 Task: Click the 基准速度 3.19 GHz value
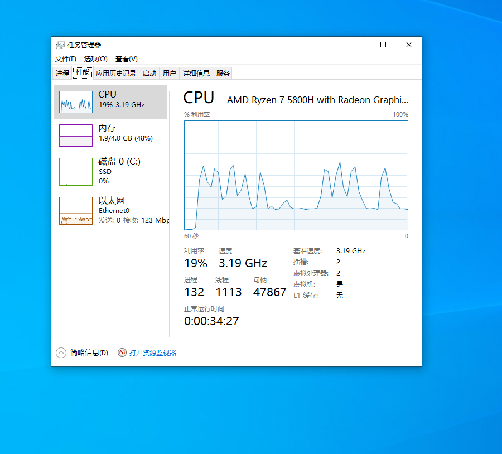tap(351, 251)
